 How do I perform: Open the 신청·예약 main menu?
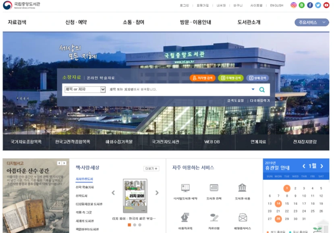[76, 22]
